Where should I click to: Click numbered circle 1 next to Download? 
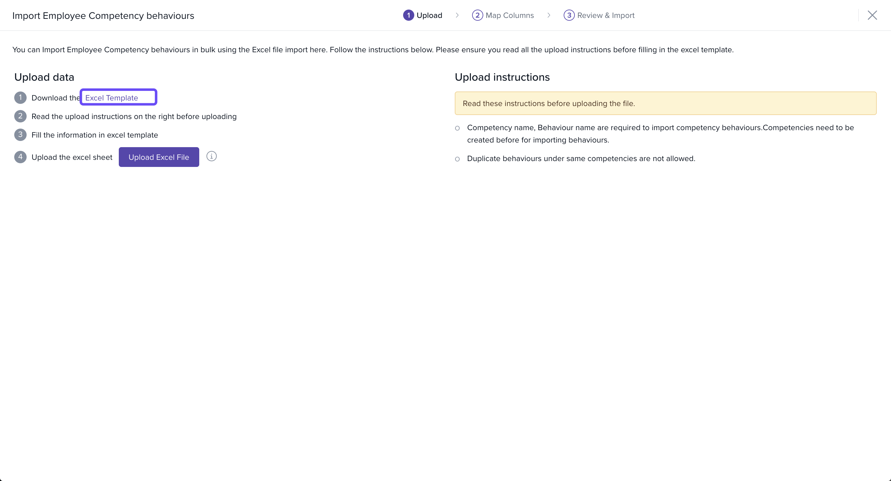click(x=20, y=98)
